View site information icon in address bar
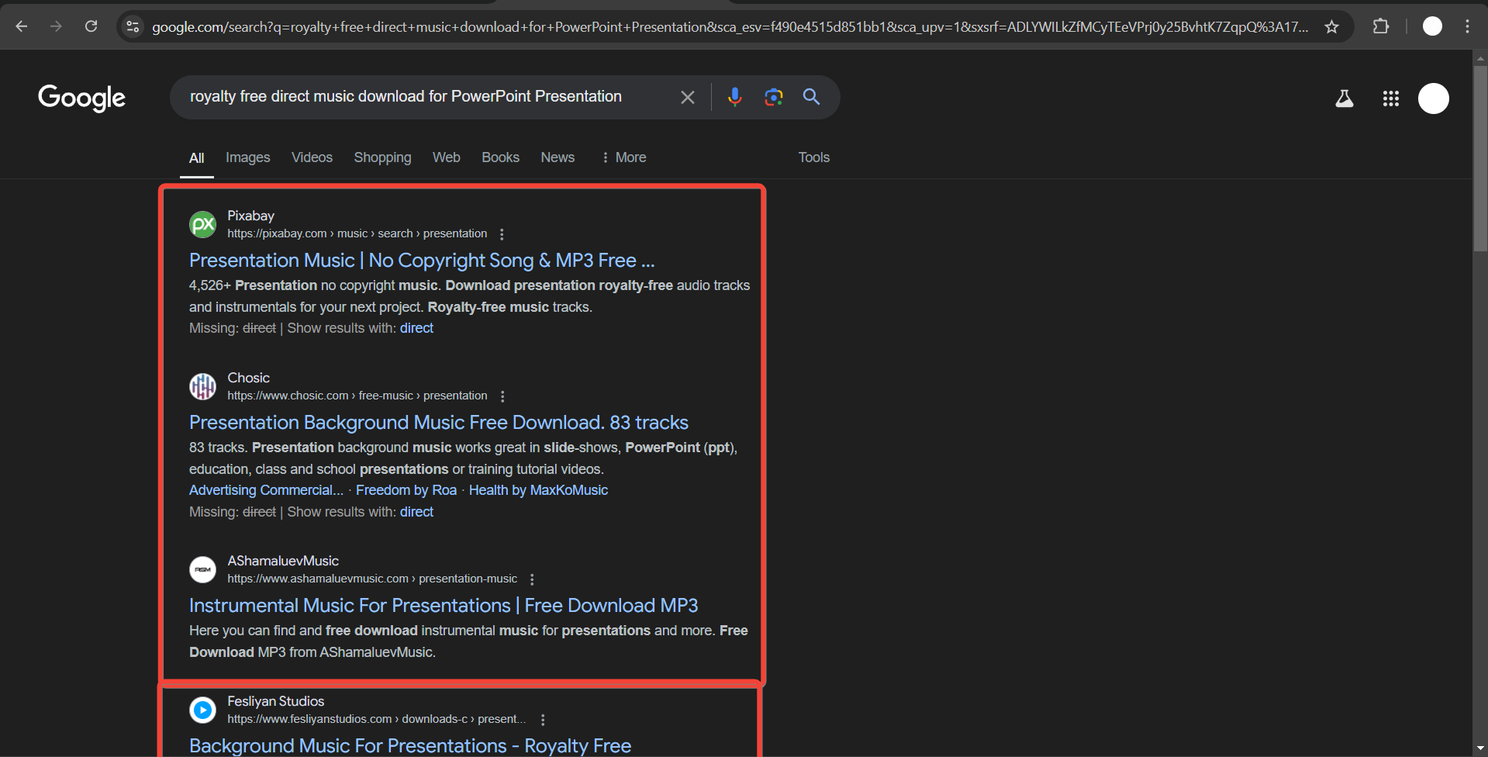Screen dimensions: 1488x757 (133, 26)
